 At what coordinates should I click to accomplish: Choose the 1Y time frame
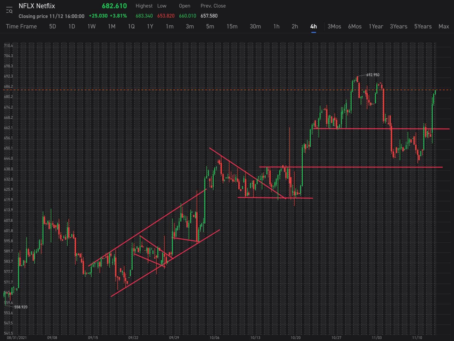tap(150, 26)
